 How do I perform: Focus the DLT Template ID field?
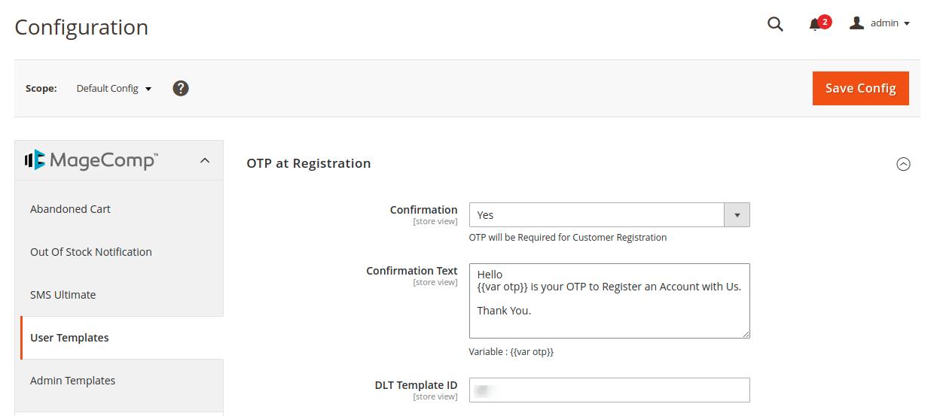click(x=609, y=390)
